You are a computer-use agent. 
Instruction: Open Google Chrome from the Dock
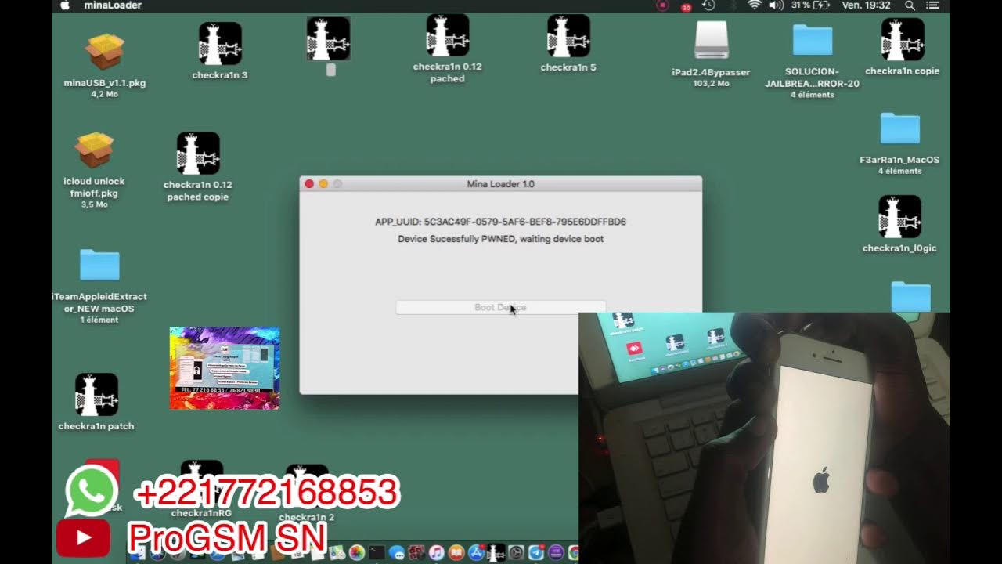(x=573, y=553)
